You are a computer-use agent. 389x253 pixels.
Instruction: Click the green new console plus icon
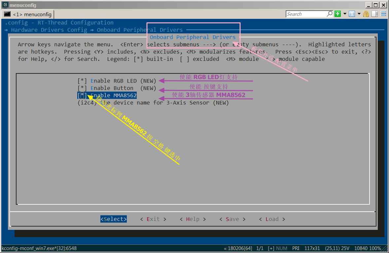337,14
